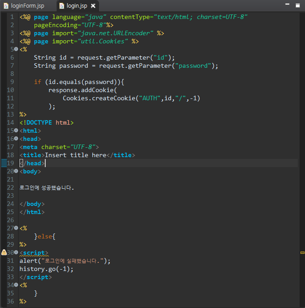Collapse the head tag at line 16
This screenshot has width=305, height=308.
point(16,139)
